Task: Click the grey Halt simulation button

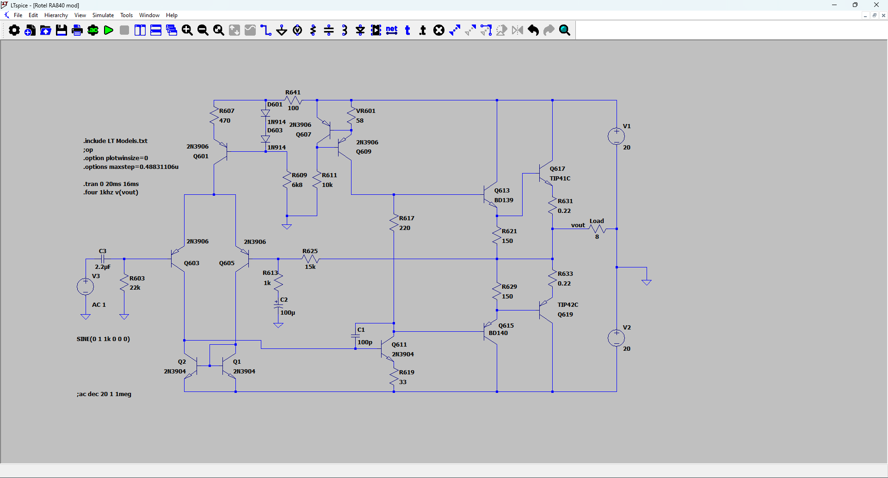Action: tap(124, 31)
